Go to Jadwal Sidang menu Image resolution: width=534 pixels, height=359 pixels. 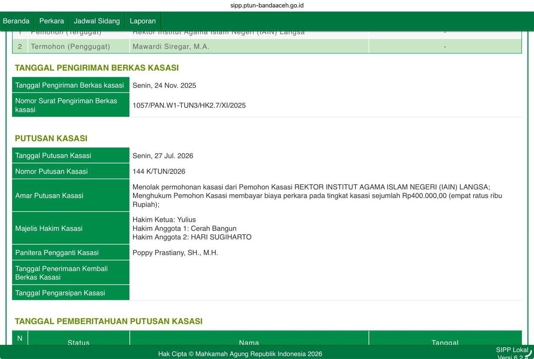[97, 21]
